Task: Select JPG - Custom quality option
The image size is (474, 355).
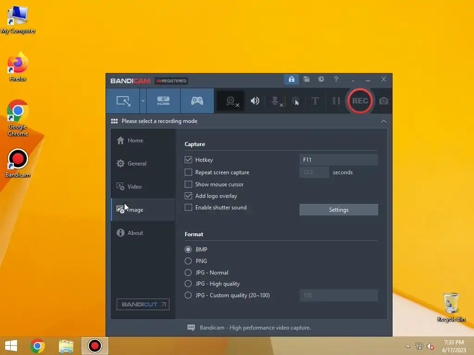Action: click(x=188, y=295)
